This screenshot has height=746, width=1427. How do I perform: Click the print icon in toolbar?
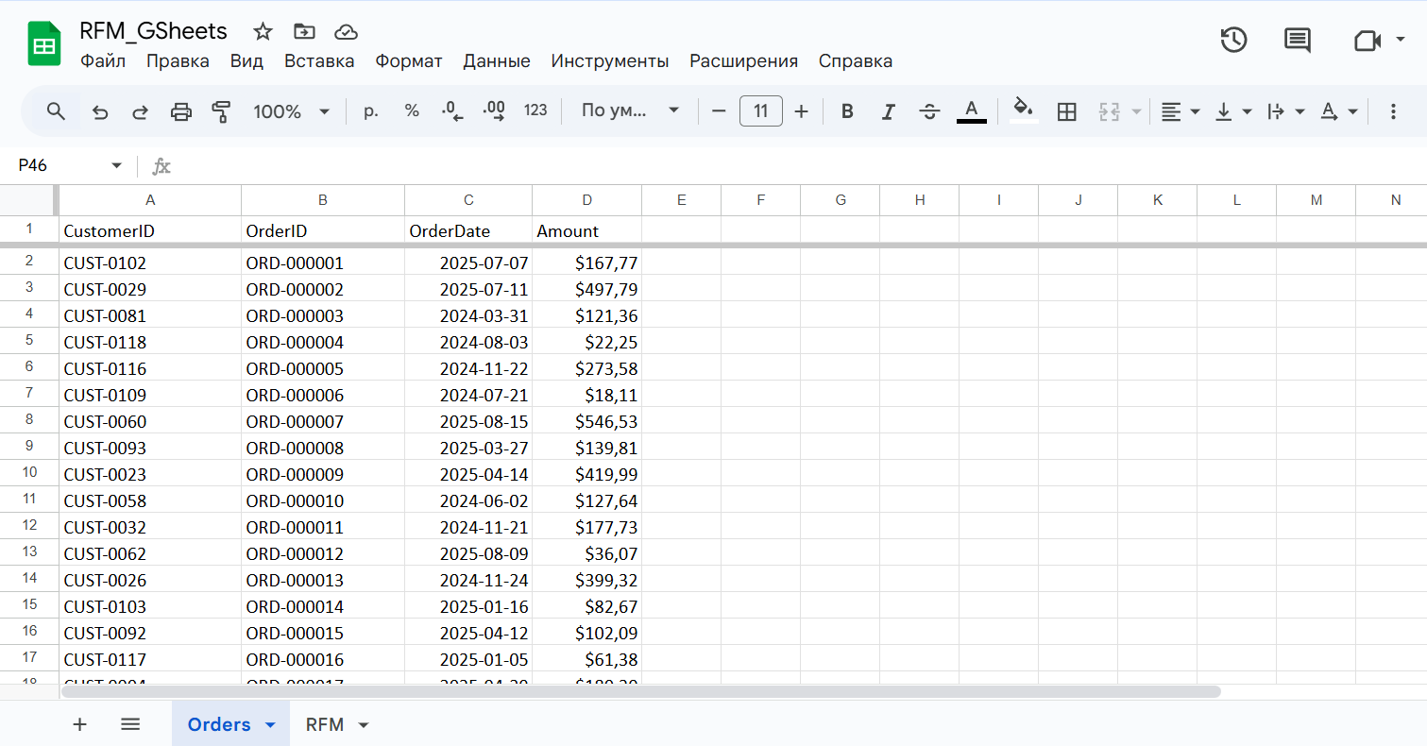tap(180, 111)
